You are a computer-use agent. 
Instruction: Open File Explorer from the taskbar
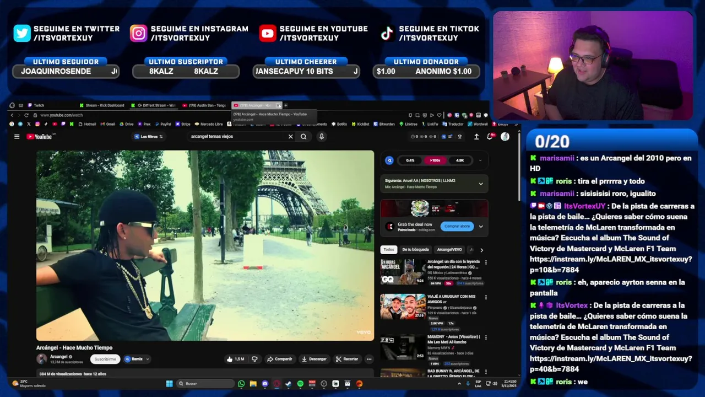click(x=253, y=384)
